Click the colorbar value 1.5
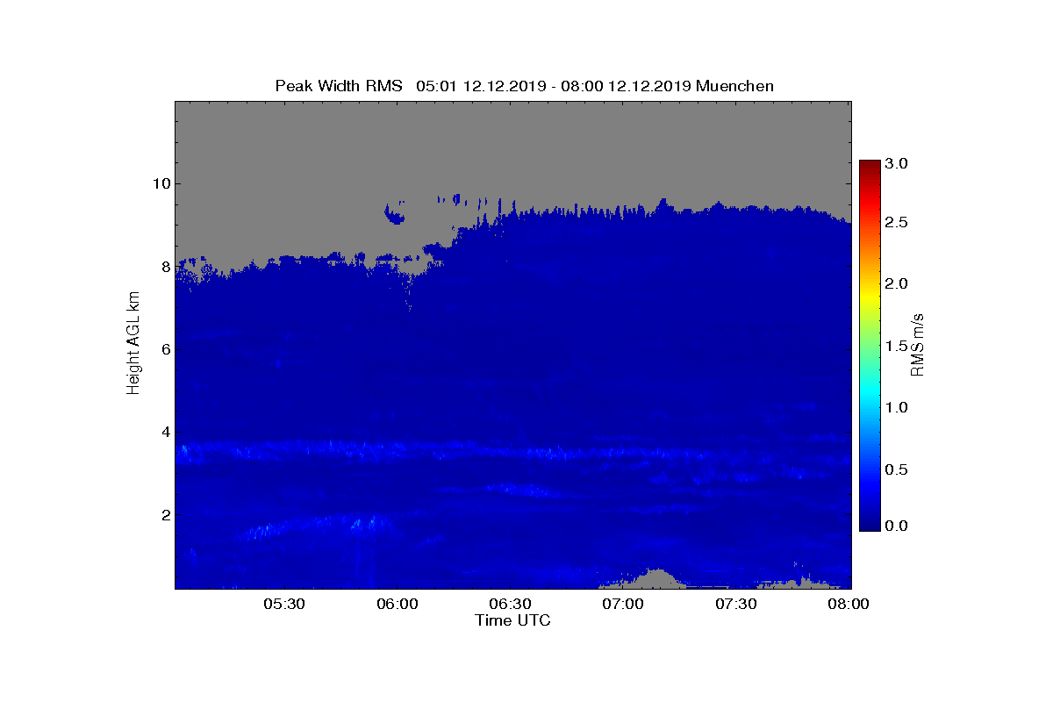 (x=896, y=346)
